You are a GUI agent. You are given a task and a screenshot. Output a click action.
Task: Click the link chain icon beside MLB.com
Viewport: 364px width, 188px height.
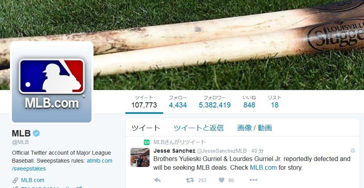tap(15, 180)
